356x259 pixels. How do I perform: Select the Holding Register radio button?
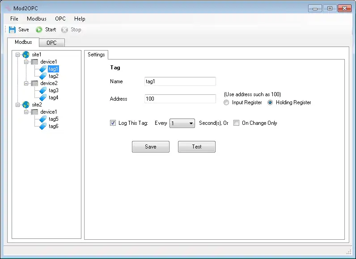coord(270,102)
